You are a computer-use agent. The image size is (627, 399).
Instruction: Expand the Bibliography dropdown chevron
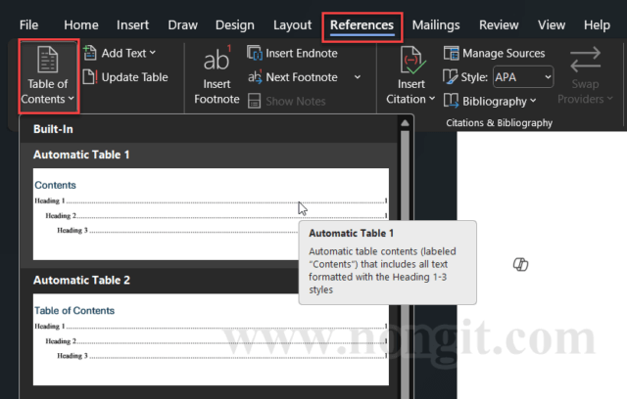[x=533, y=101]
